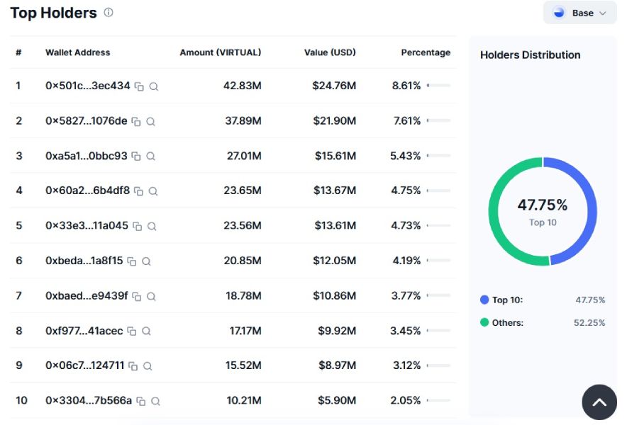Click the Value (USD) column header

pos(330,52)
